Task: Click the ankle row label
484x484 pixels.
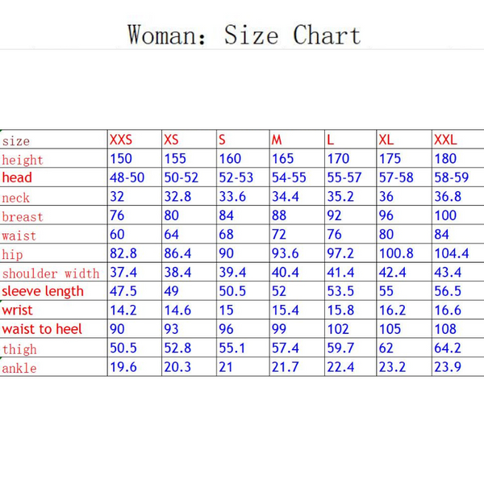Action: (x=19, y=369)
